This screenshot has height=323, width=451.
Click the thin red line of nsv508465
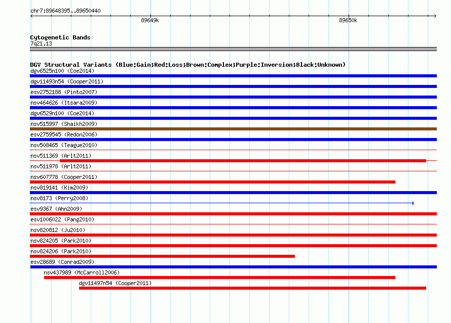pos(233,150)
